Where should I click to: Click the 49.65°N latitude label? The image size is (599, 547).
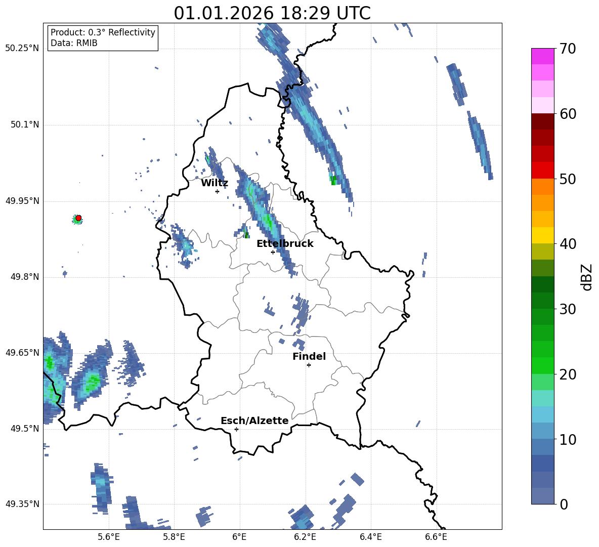pyautogui.click(x=22, y=352)
